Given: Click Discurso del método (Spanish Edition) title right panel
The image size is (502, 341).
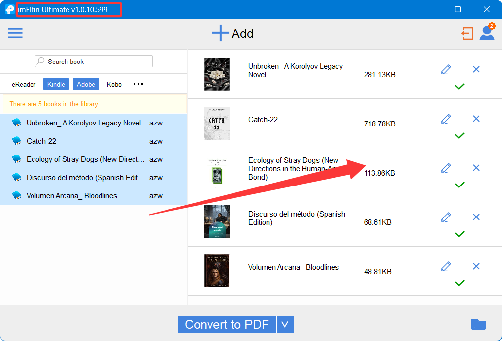Looking at the screenshot, I should (x=297, y=218).
